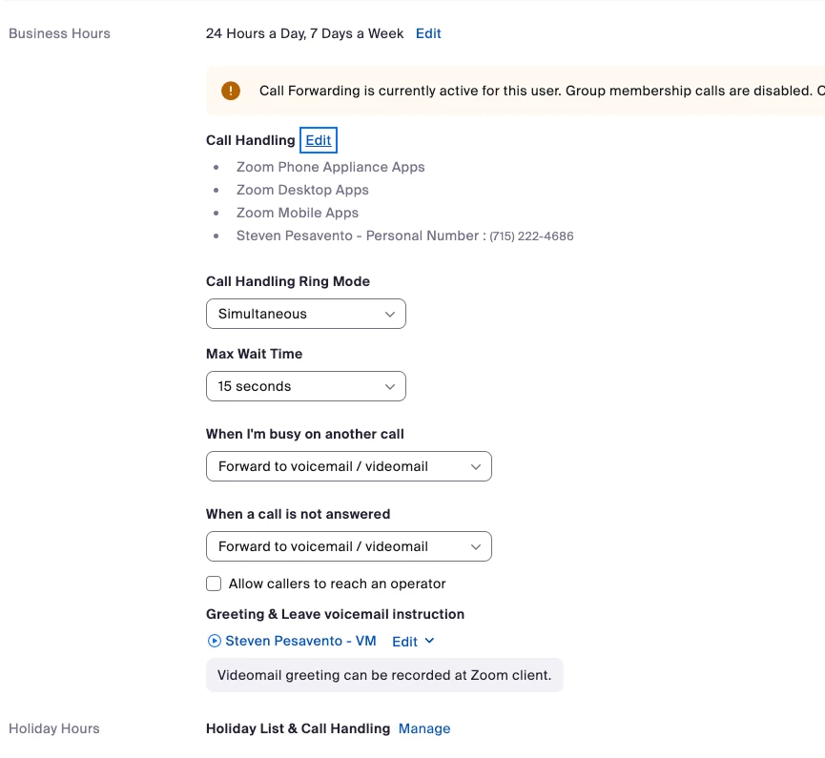The width and height of the screenshot is (825, 758).
Task: Click Edit for greeting voicemail instruction
Action: 405,642
